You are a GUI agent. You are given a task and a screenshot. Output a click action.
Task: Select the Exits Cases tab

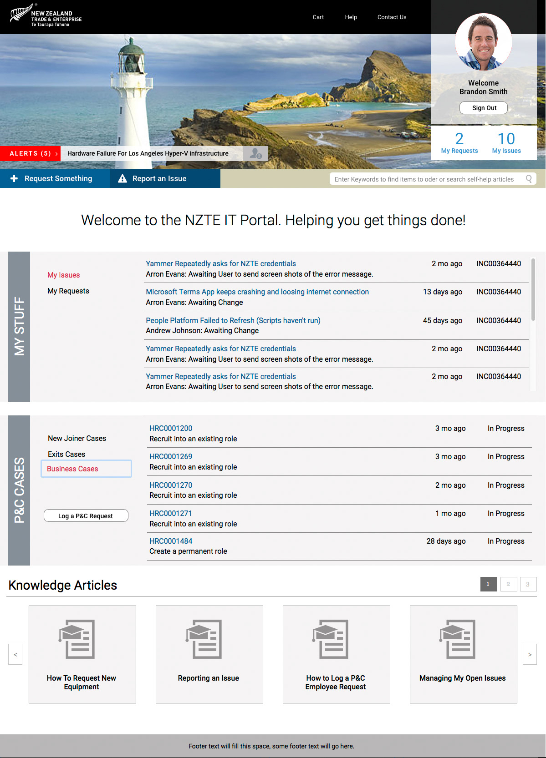coord(66,454)
